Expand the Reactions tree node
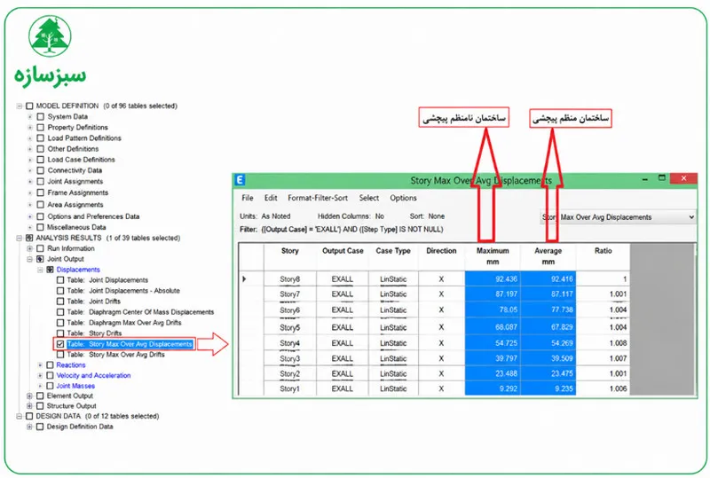The image size is (710, 478). (40, 364)
